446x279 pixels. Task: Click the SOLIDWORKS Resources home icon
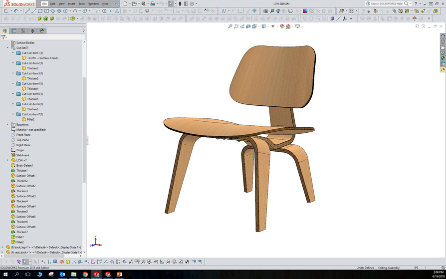[443, 36]
